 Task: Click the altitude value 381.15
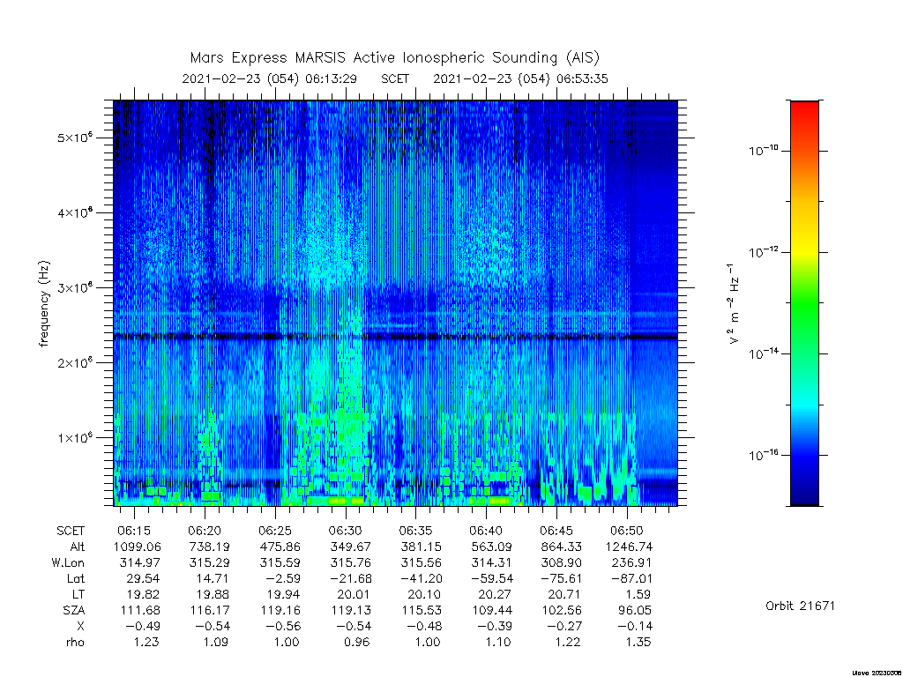coord(421,547)
